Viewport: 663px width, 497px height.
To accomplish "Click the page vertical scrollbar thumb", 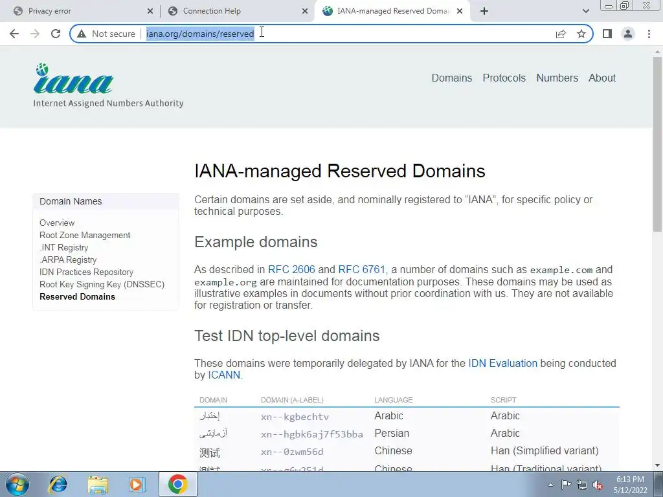I will click(657, 144).
